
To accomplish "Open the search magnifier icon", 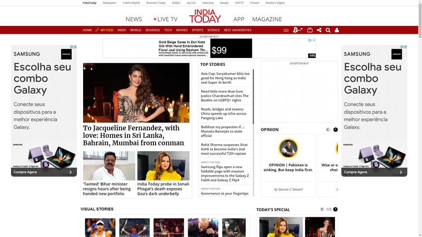I will 328,30.
